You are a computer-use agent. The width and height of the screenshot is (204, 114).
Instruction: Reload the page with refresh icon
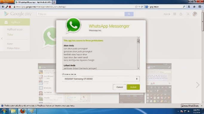(x=142, y=7)
